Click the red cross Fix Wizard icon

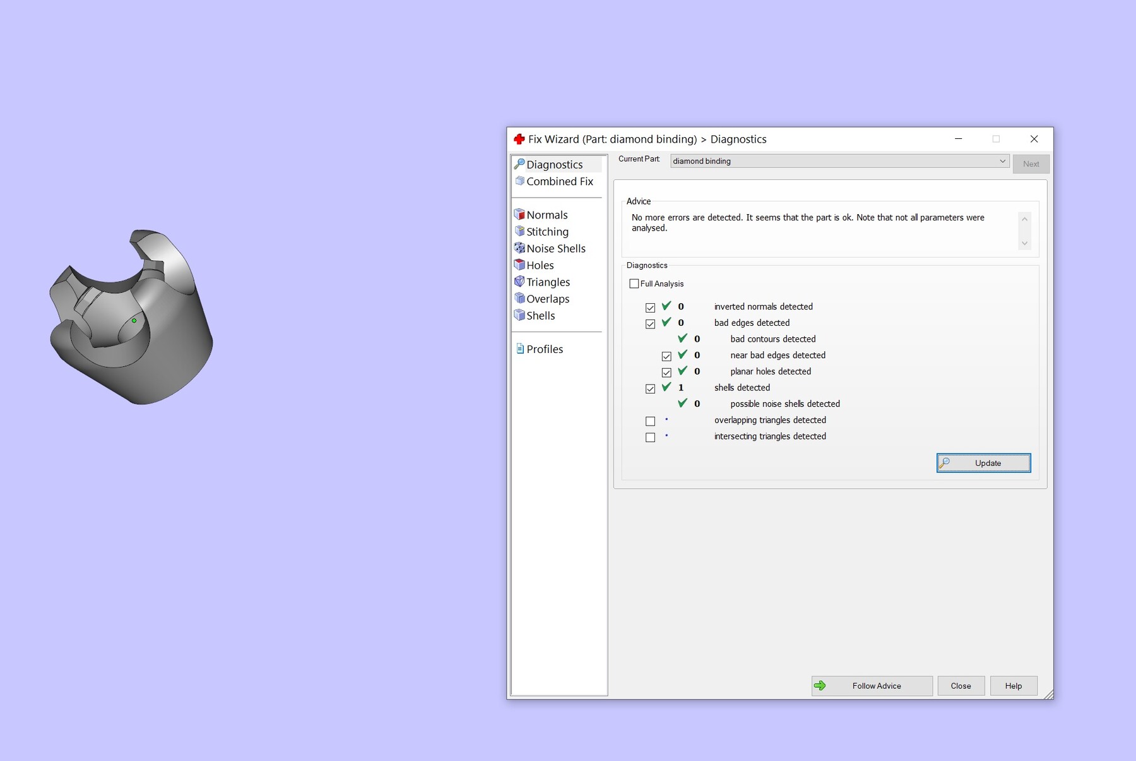[x=519, y=139]
